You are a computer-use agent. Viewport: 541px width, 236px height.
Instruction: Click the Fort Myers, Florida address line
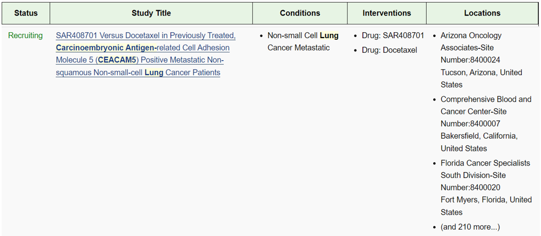(x=485, y=199)
